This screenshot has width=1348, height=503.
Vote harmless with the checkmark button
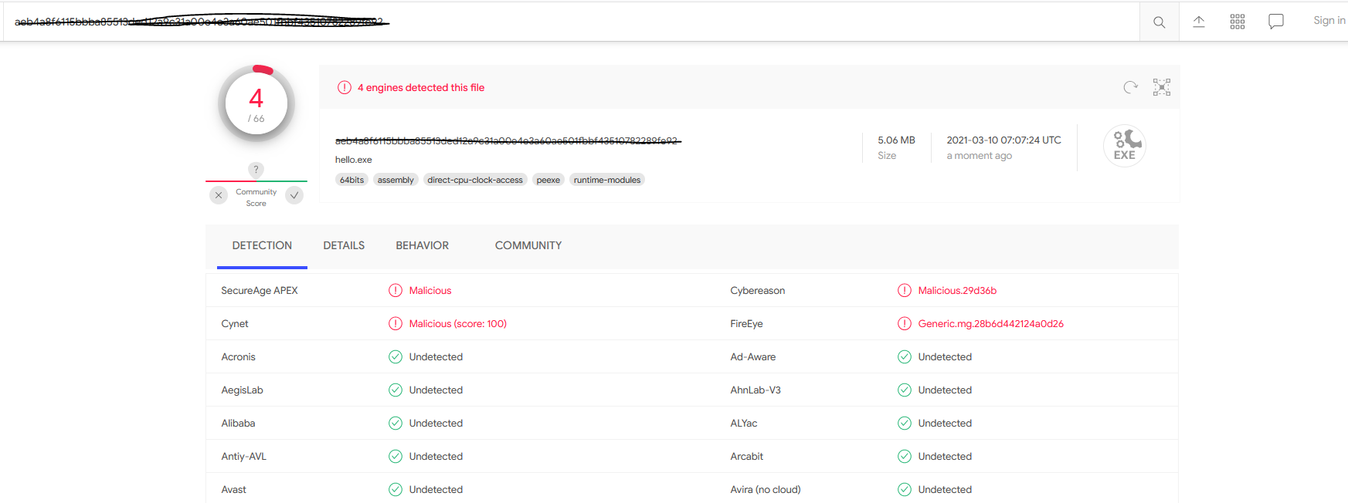point(294,195)
